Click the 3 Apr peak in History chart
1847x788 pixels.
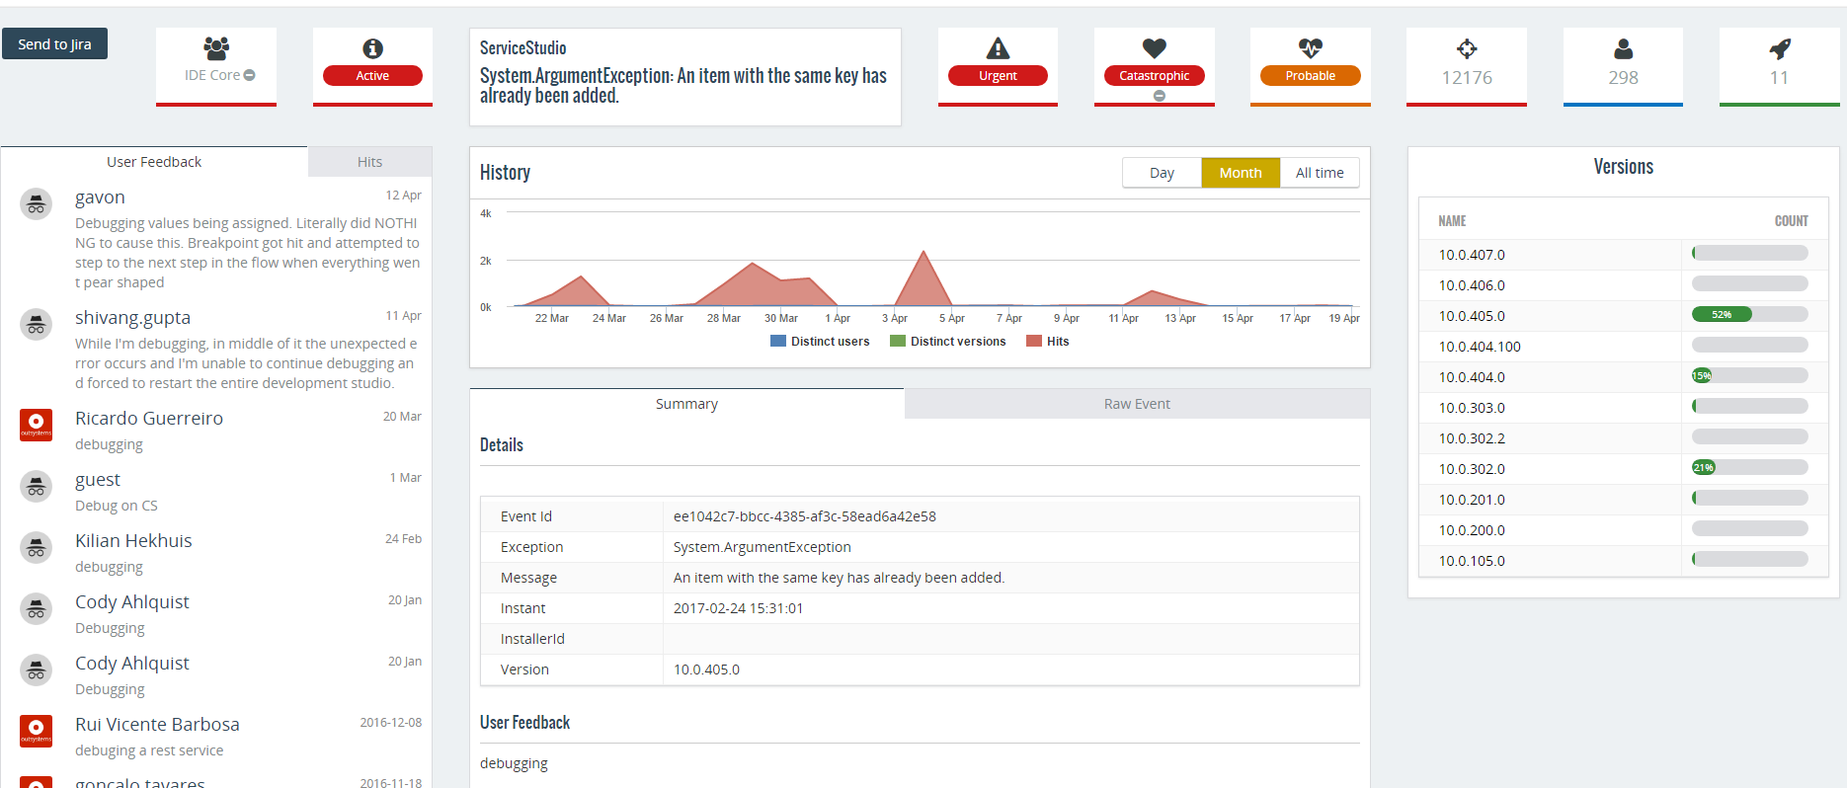pyautogui.click(x=923, y=254)
